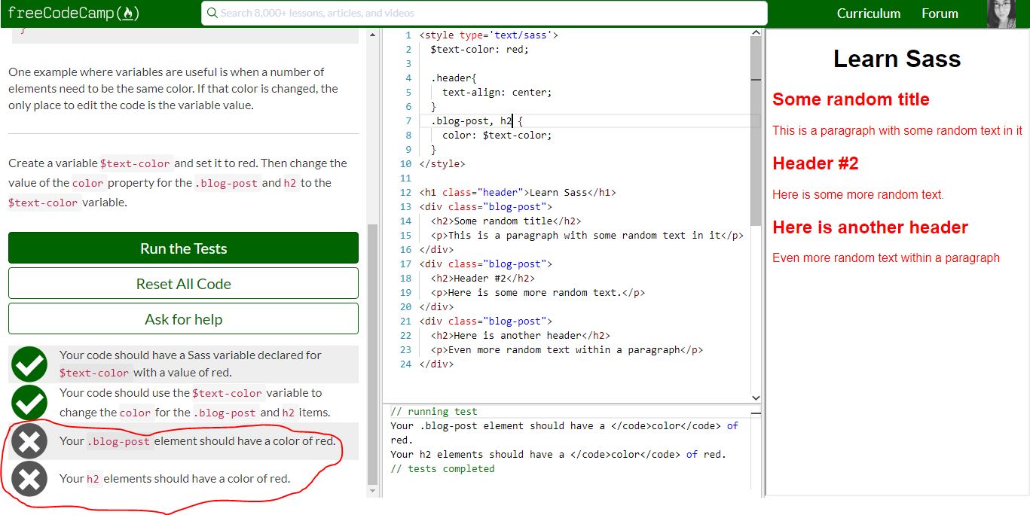Screen dimensions: 1030x515
Task: Click failed X icon for .blog-post test
Action: click(x=29, y=441)
